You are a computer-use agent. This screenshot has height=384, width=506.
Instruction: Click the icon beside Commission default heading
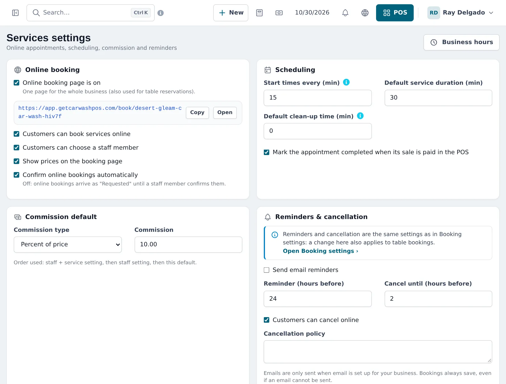tap(18, 217)
